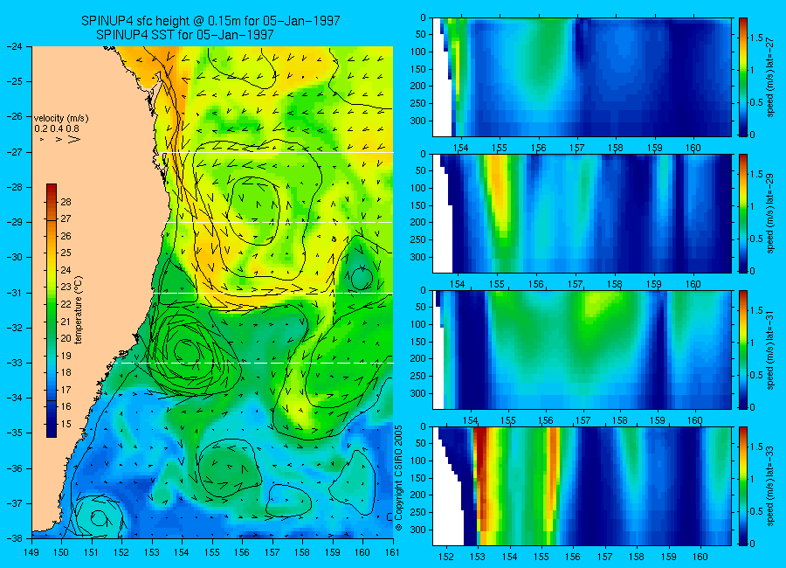Viewport: 786px width, 568px height.
Task: Click the velocity arrow legend symbols
Action: [59, 139]
